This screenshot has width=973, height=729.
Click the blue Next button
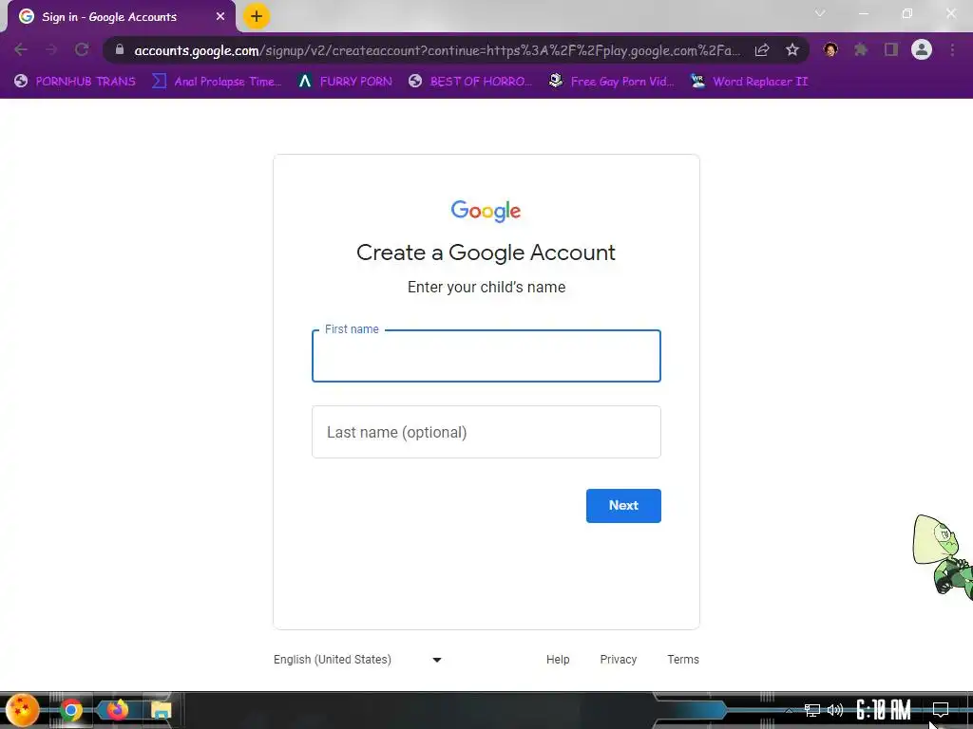[x=623, y=506]
